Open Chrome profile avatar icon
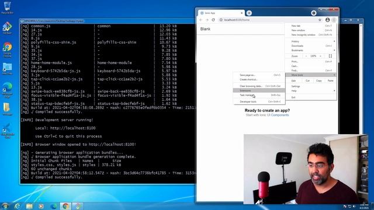Screen dimensions: 374x210 click(327, 20)
